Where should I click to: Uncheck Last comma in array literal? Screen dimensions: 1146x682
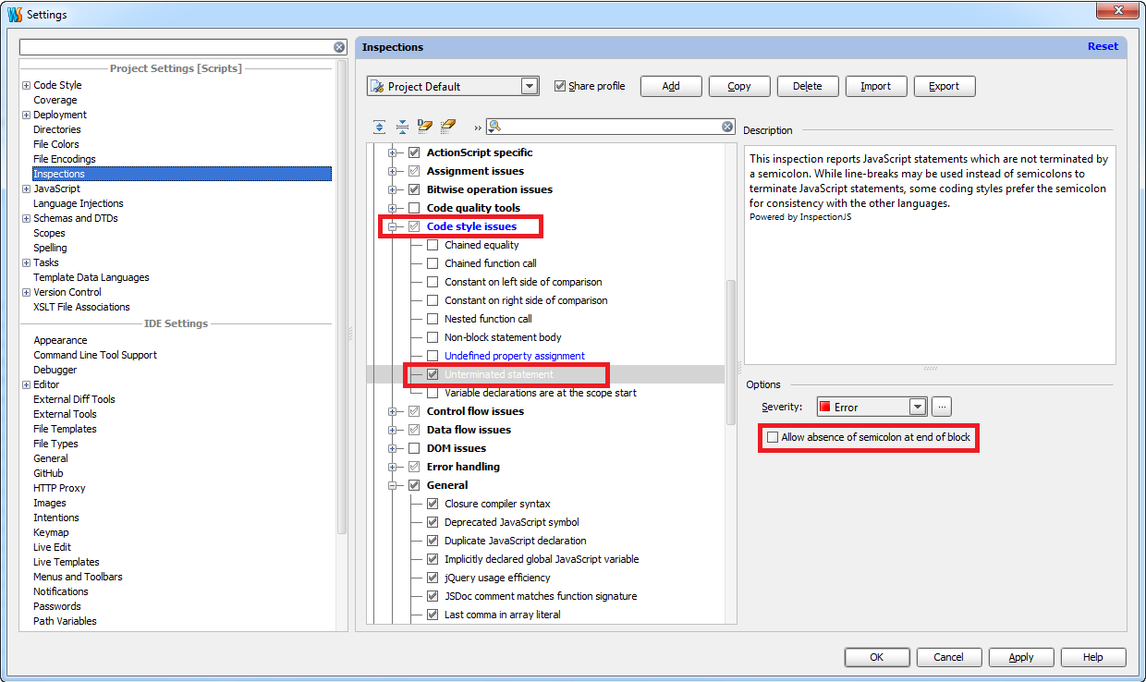click(433, 615)
